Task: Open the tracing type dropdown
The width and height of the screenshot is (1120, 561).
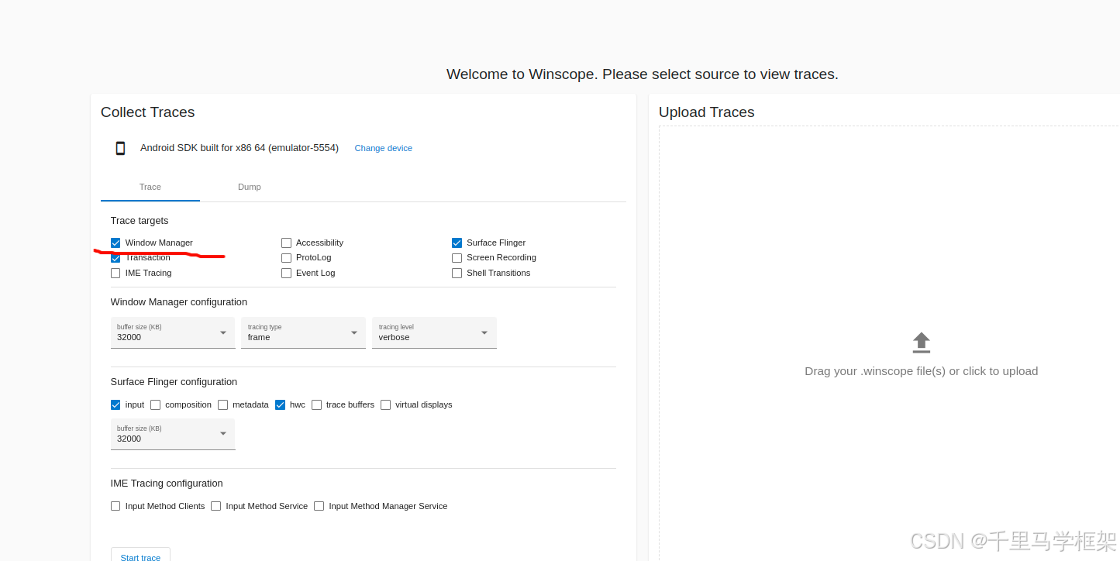Action: tap(303, 332)
